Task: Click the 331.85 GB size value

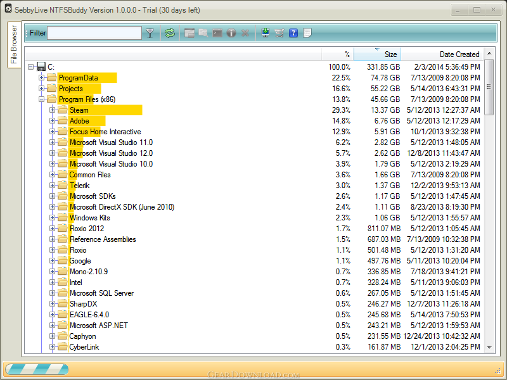Action: pyautogui.click(x=383, y=67)
